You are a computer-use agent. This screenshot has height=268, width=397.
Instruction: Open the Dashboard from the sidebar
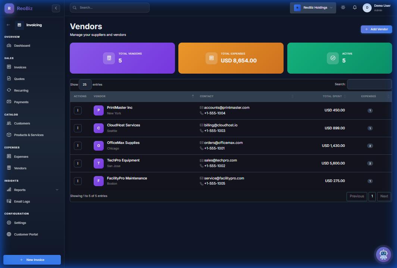(x=22, y=45)
